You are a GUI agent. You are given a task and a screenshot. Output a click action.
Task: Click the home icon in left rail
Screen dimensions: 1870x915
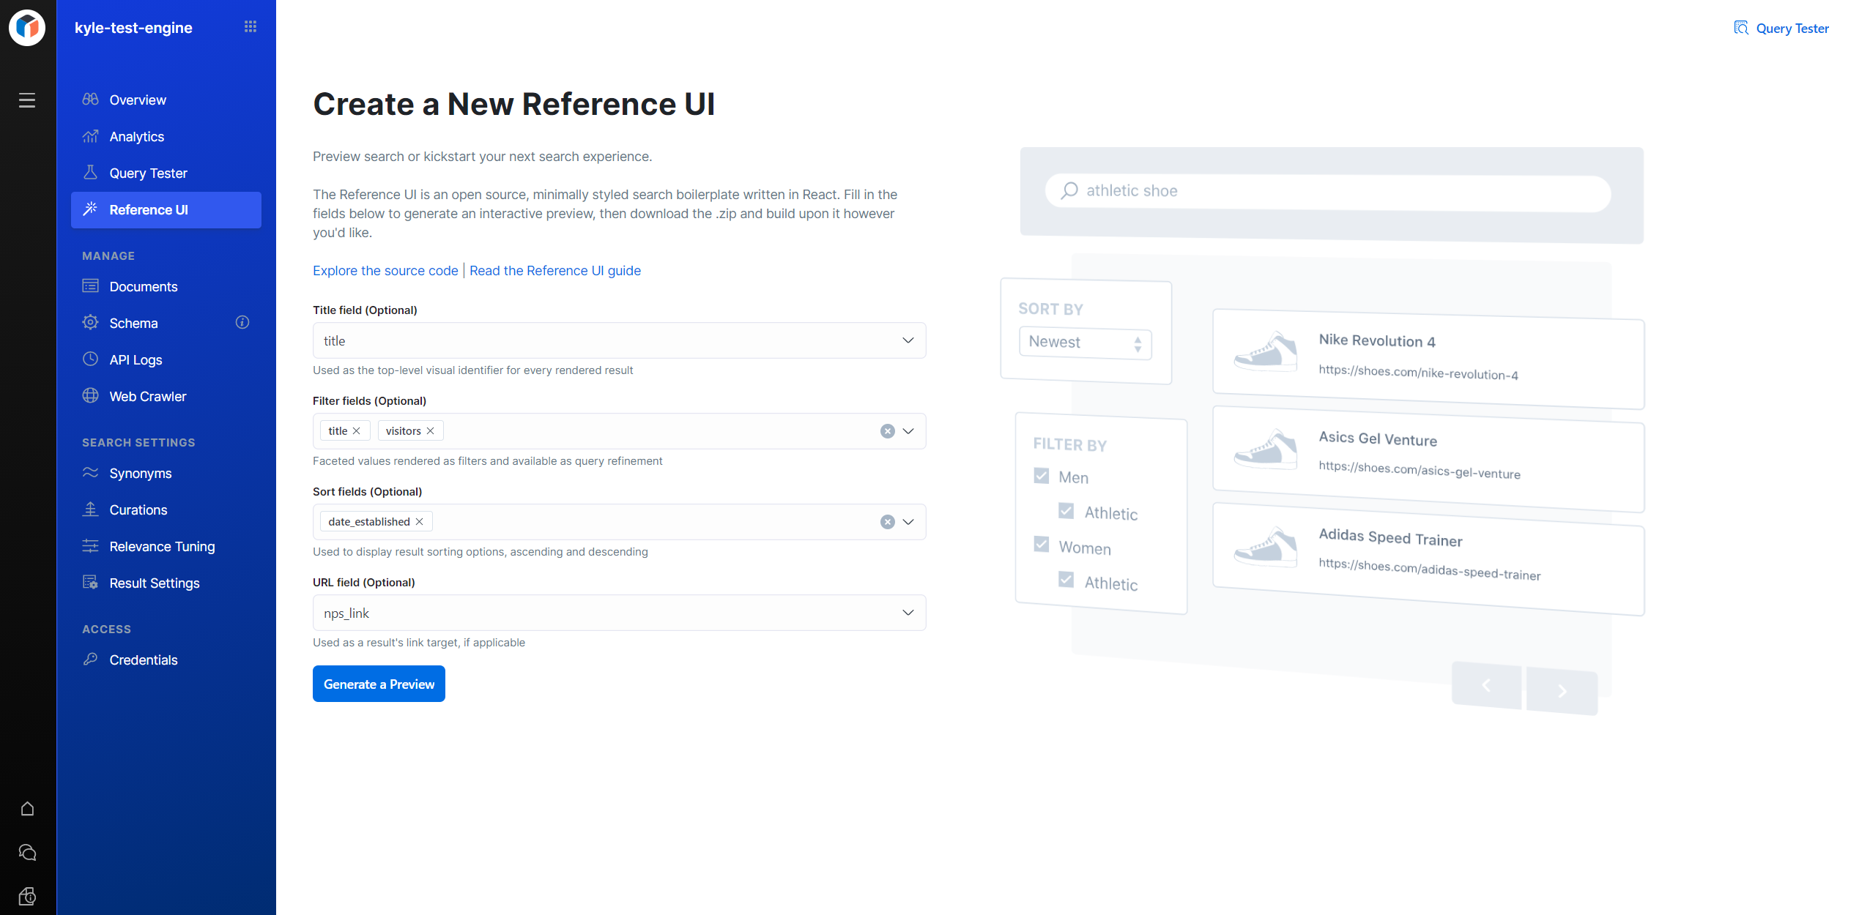click(27, 809)
